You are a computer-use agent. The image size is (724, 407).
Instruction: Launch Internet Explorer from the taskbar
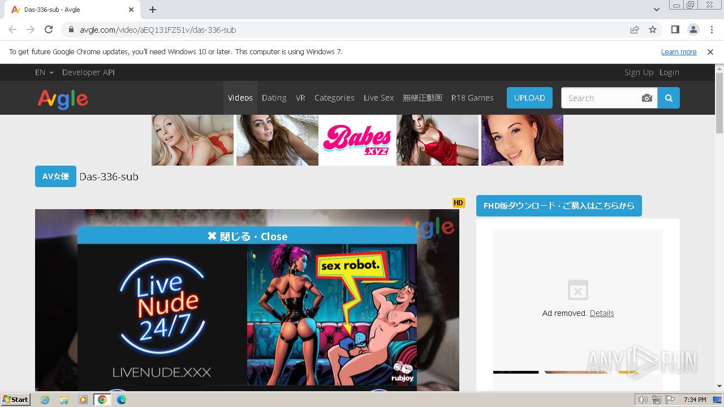click(45, 400)
